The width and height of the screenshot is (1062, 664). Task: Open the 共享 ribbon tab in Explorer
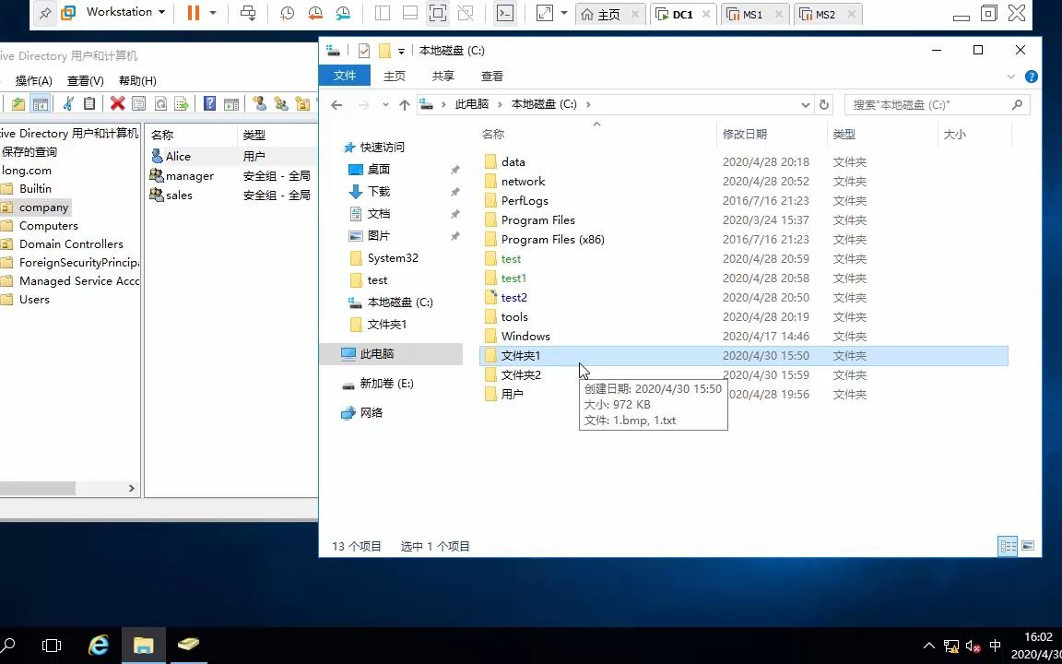pyautogui.click(x=443, y=76)
